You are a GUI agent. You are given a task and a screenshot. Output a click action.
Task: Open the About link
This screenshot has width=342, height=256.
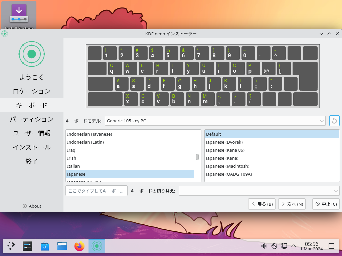pyautogui.click(x=32, y=206)
